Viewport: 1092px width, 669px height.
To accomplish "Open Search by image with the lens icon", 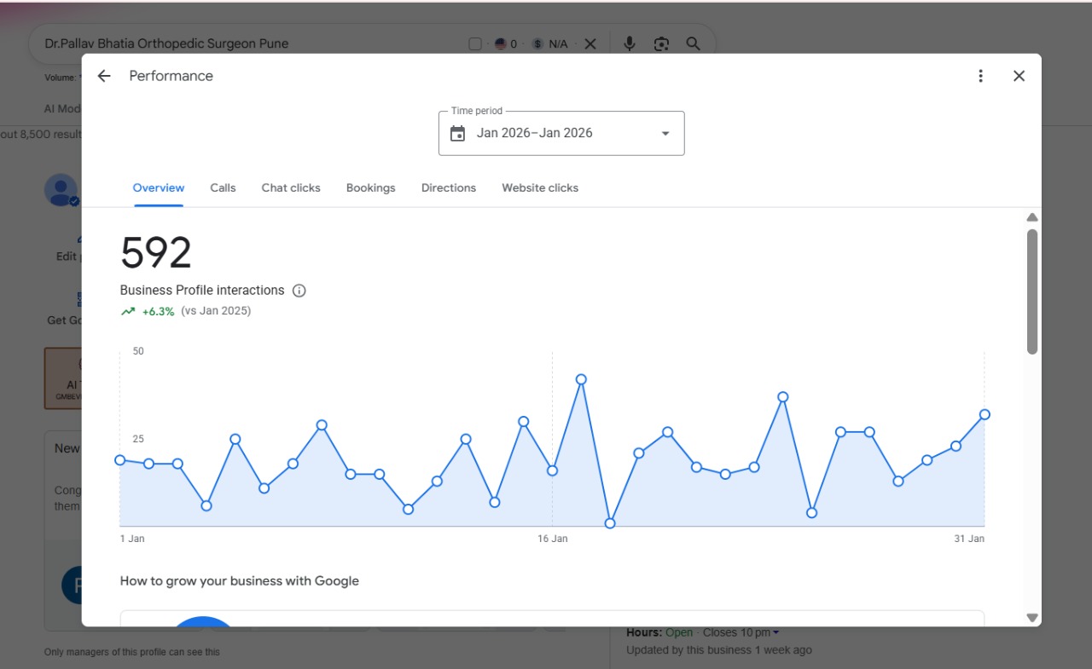I will [x=661, y=43].
